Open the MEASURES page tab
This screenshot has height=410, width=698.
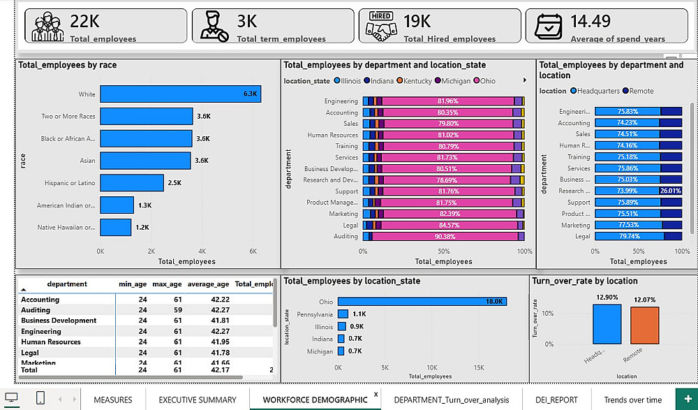tap(113, 400)
